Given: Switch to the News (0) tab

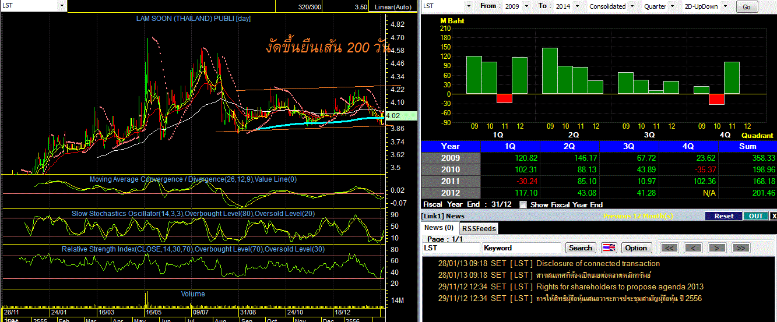Looking at the screenshot, I should 439,228.
